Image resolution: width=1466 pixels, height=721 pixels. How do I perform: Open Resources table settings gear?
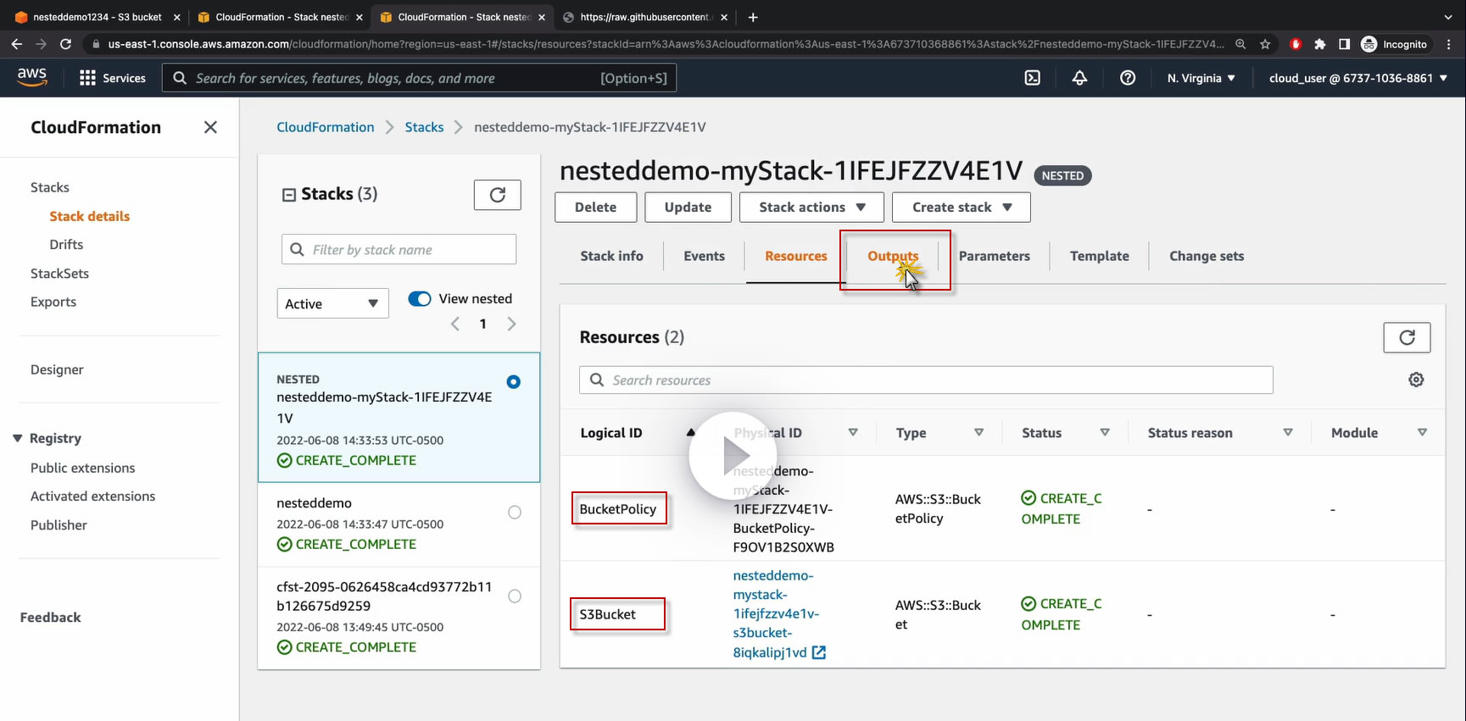coord(1416,380)
